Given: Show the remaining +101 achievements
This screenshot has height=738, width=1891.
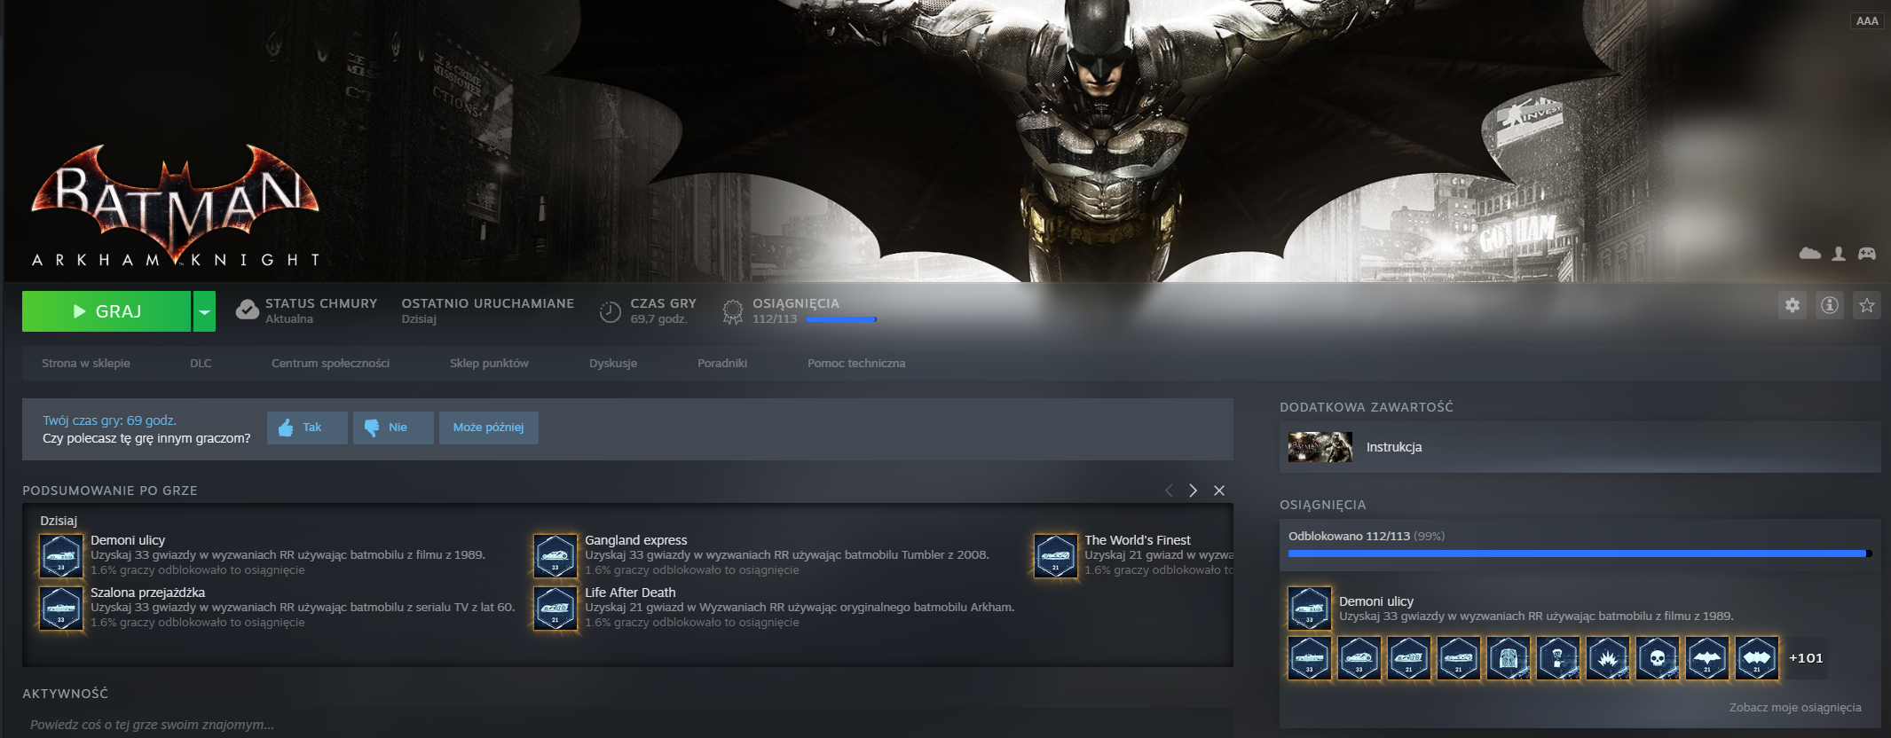Looking at the screenshot, I should [1806, 658].
